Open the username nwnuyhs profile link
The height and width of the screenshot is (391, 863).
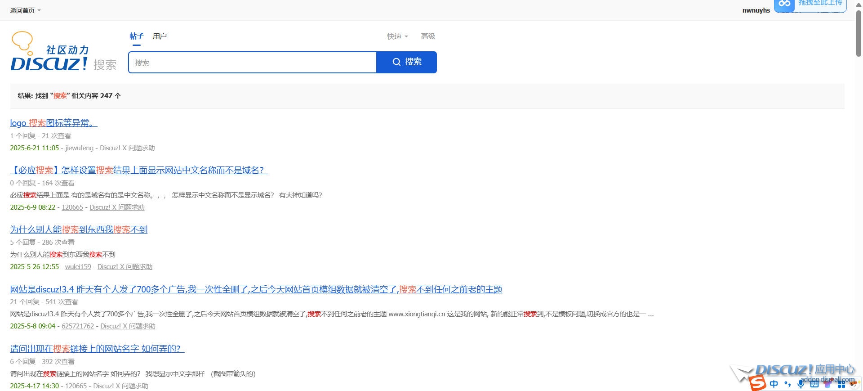[756, 10]
